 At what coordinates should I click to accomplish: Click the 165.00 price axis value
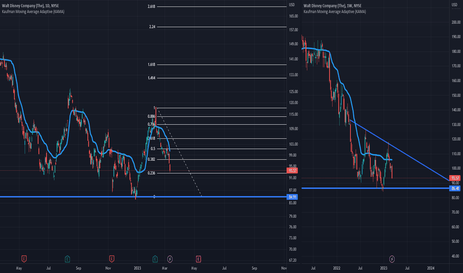point(293,16)
